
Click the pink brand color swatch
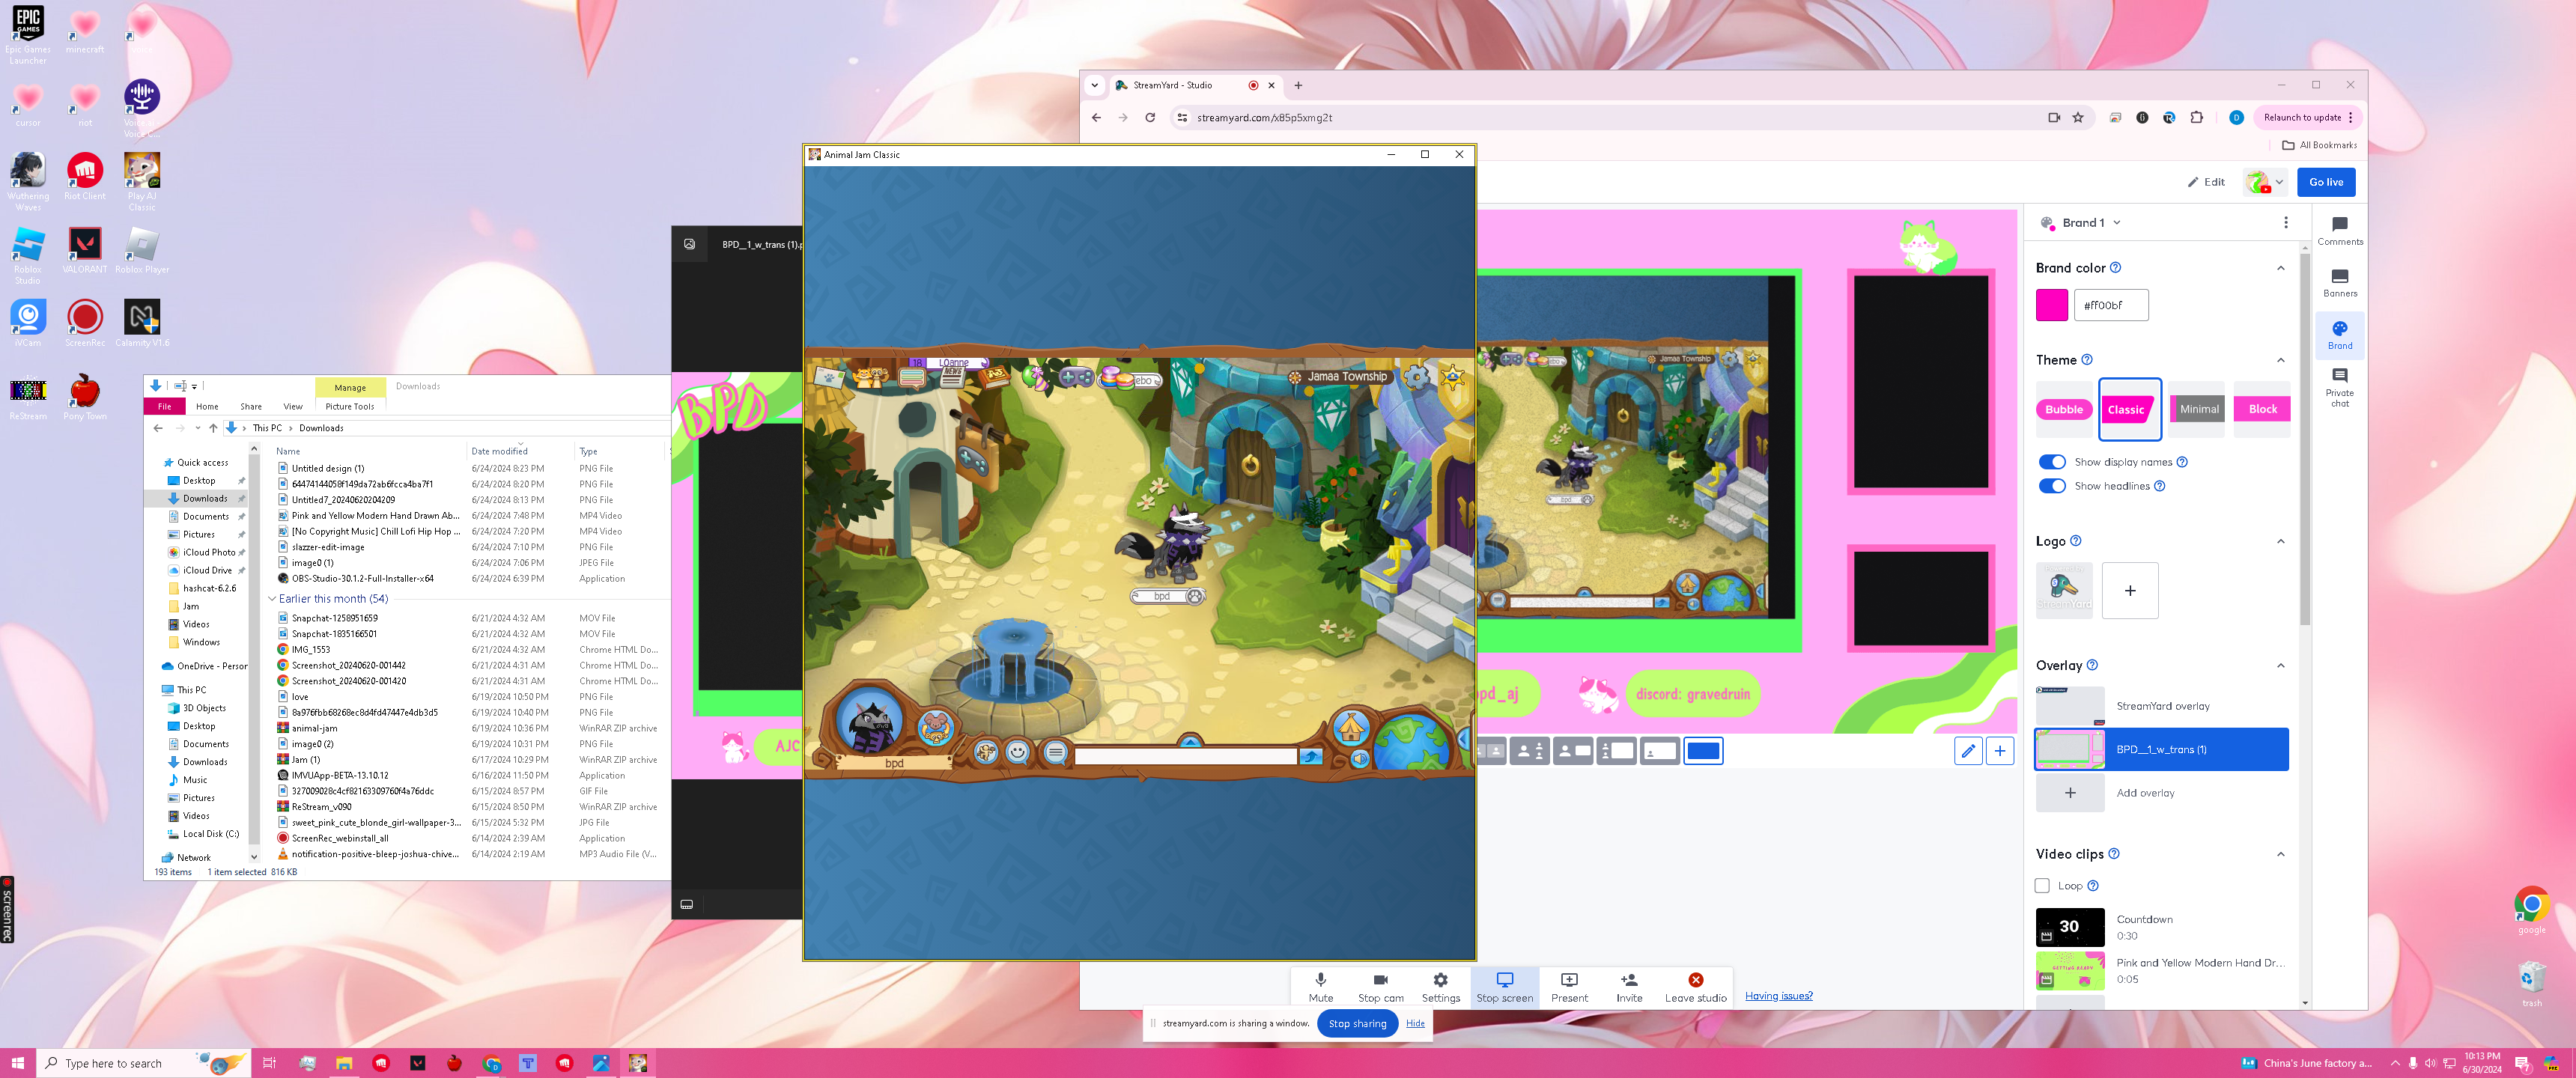point(2051,305)
